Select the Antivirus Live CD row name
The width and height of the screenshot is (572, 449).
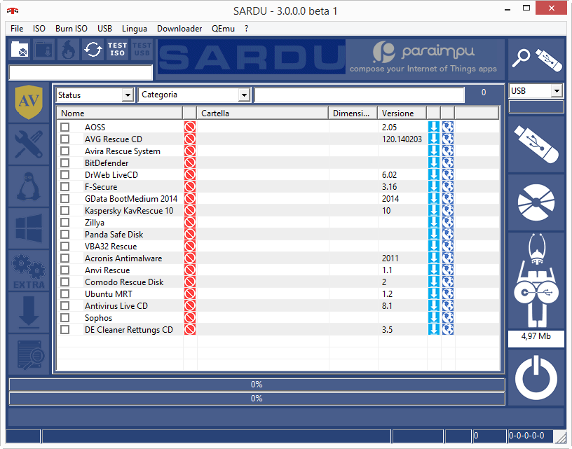point(116,306)
